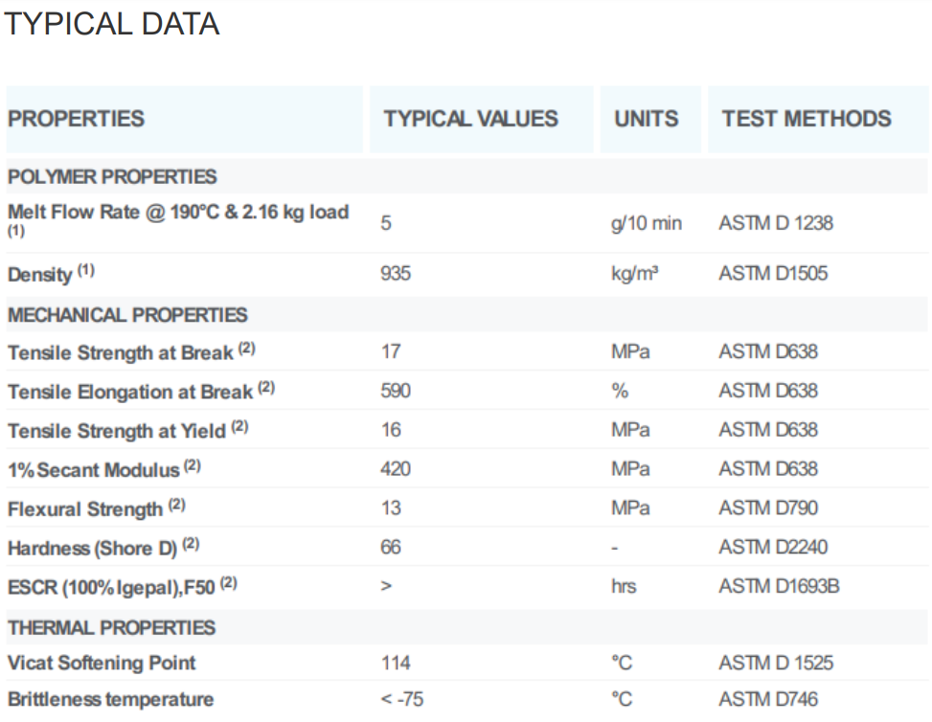This screenshot has width=932, height=722.
Task: Select the Melt Flow Rate property label
Action: click(x=178, y=213)
